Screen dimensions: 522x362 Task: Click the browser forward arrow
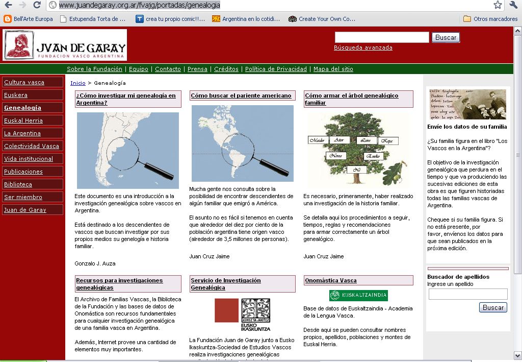(22, 5)
